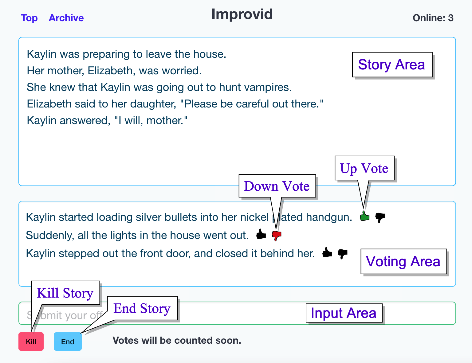Screen dimensions: 472x363
Task: Click the Input Area label box
Action: point(344,313)
